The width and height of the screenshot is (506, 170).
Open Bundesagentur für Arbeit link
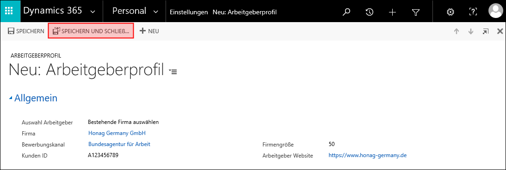(x=119, y=144)
